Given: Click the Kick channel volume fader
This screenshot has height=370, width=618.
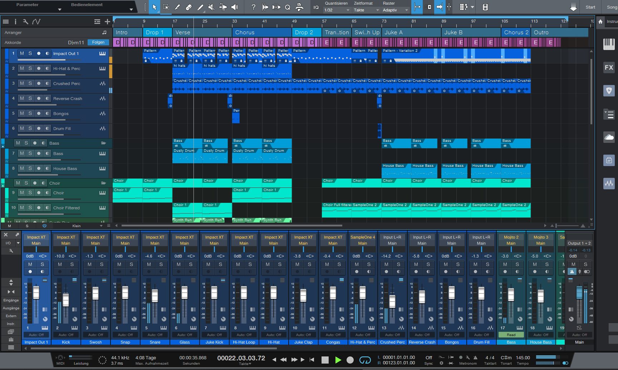Looking at the screenshot, I should coord(66,300).
